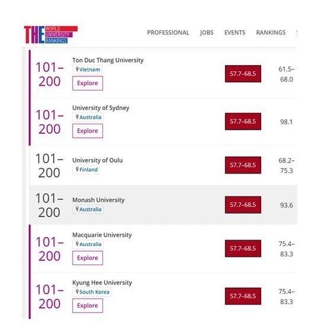Explore Kyung Hee University

(88, 305)
